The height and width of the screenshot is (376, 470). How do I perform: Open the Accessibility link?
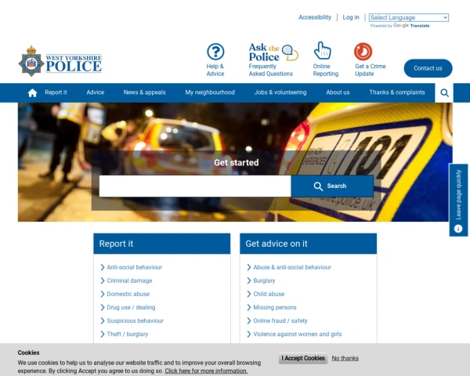click(x=315, y=17)
